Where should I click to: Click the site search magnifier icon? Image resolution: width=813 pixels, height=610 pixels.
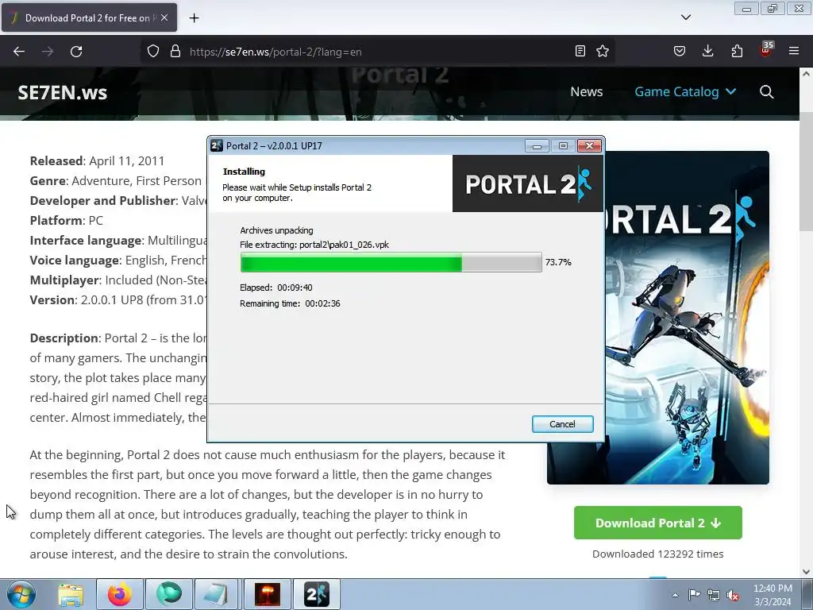pos(766,92)
